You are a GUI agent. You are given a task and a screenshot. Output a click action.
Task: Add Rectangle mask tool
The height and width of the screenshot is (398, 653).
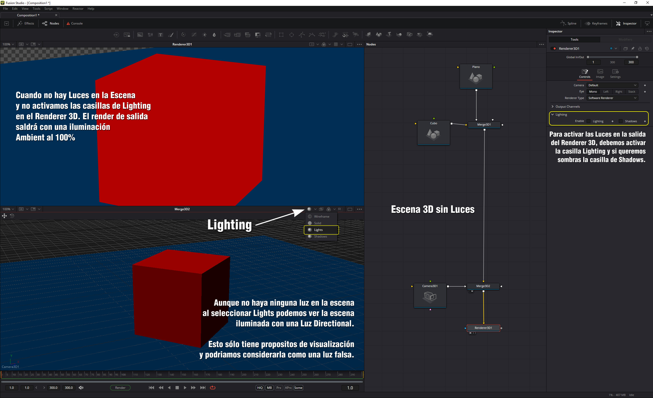281,35
